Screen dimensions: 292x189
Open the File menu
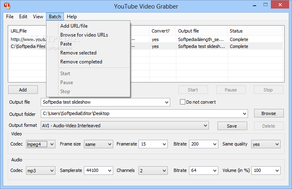[x=10, y=17]
